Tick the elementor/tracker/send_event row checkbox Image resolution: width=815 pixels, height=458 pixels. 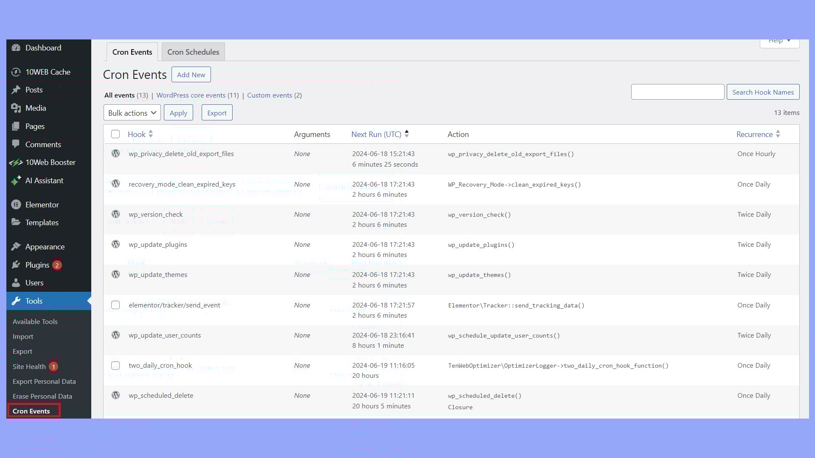(115, 305)
